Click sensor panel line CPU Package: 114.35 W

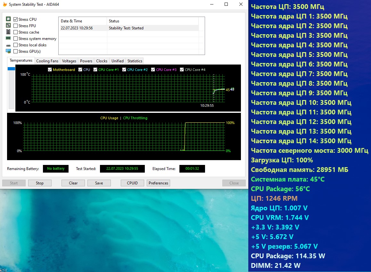[288, 256]
